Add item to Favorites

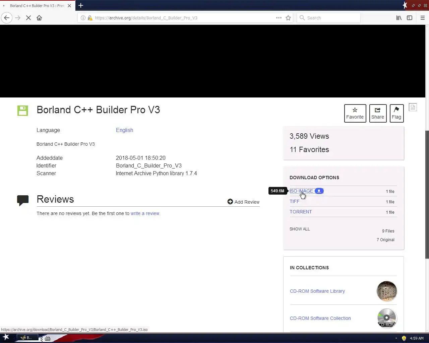point(355,113)
